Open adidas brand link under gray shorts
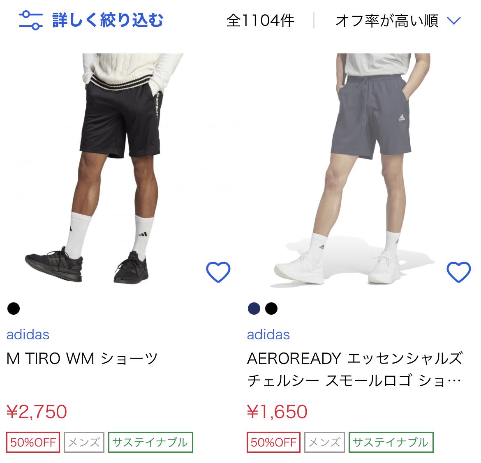The width and height of the screenshot is (481, 463). [268, 334]
